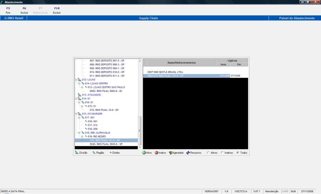Click the F7 Redirecionar toolbar button
Image resolution: width=321 pixels, height=194 pixels.
point(41,10)
